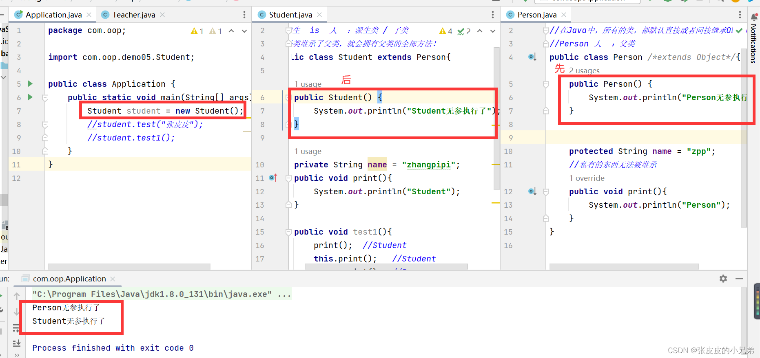Screen dimensions: 760x358
Task: Click the Person.java horizontal scrollbar
Action: coord(624,266)
